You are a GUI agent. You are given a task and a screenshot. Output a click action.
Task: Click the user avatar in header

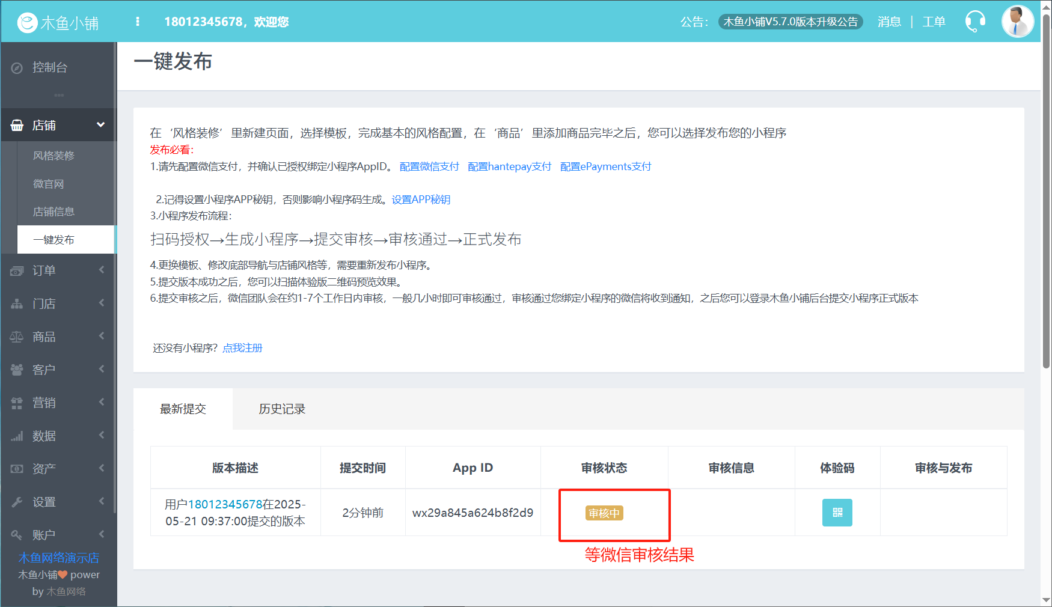point(1017,22)
